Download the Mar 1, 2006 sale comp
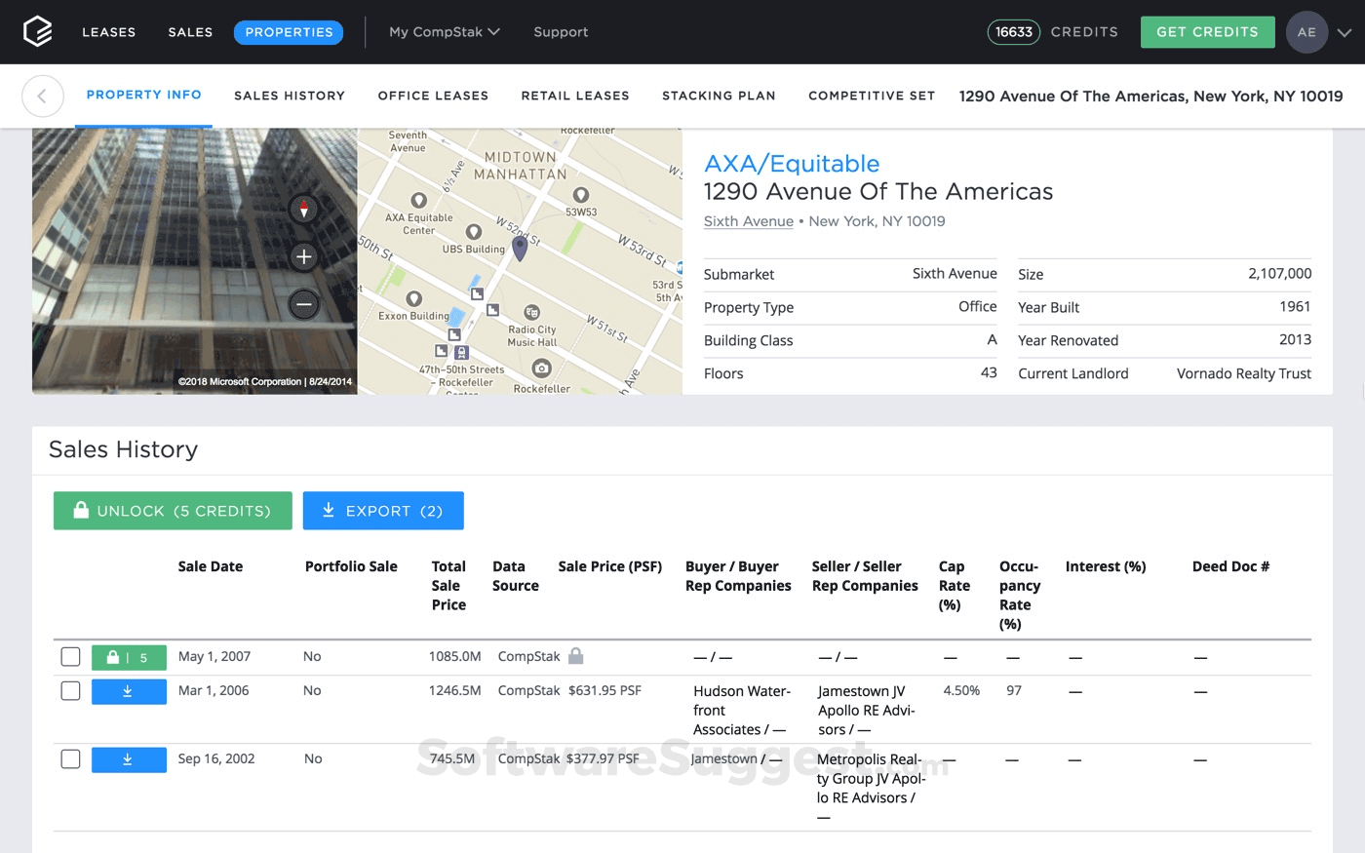The image size is (1365, 853). (129, 691)
